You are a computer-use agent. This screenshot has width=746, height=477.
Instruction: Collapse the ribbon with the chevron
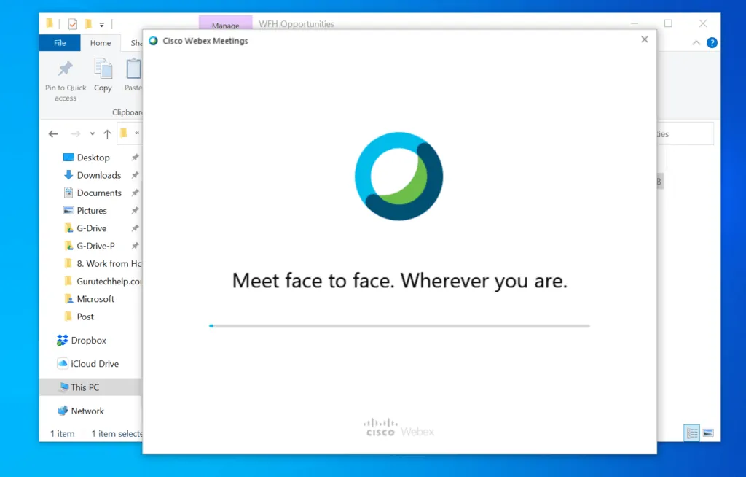coord(696,43)
